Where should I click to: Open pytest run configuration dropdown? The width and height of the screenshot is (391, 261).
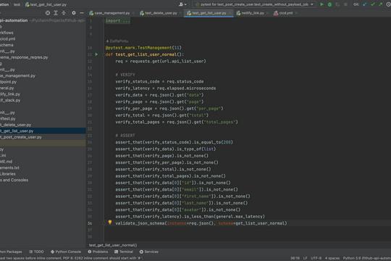pos(254,4)
